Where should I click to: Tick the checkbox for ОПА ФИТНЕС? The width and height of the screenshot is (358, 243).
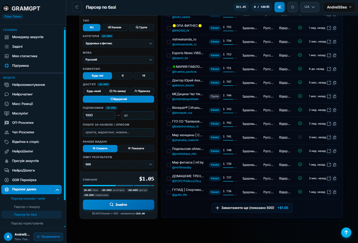pos(169,28)
